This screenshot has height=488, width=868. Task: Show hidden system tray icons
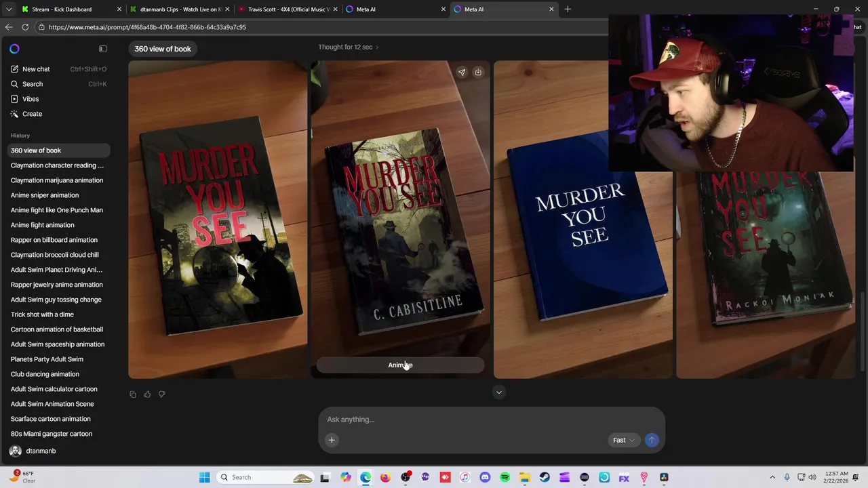coord(772,477)
